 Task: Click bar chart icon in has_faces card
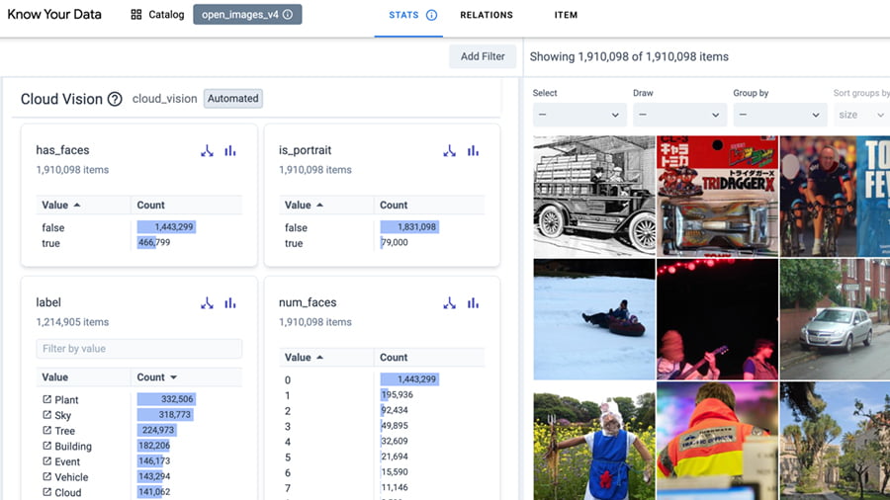coord(230,151)
